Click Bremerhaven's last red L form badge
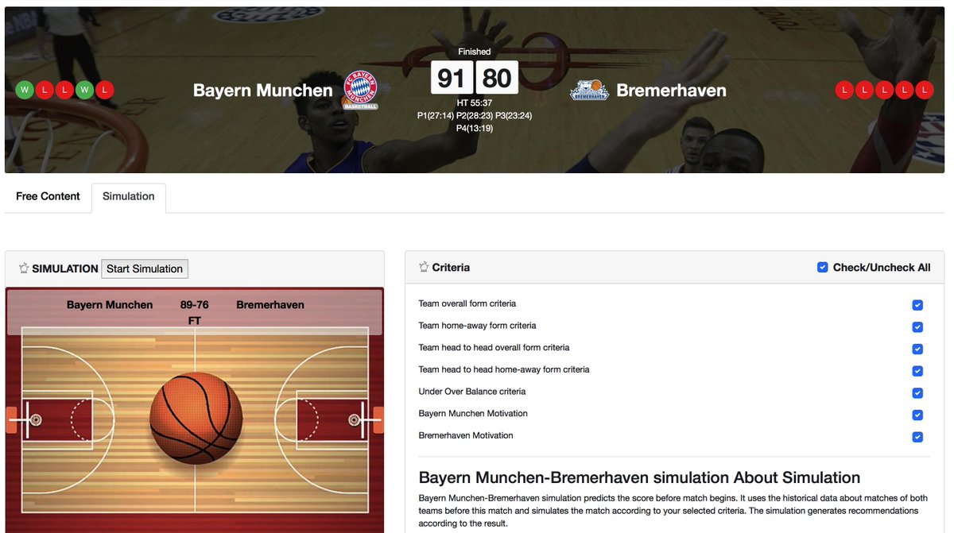Viewport: 954px width, 533px height. [924, 90]
